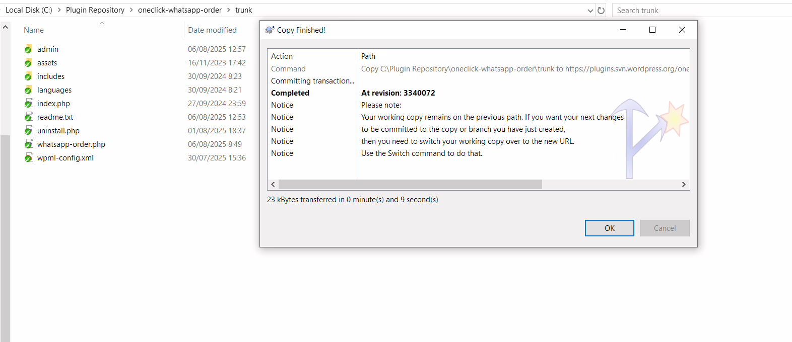
Task: Open the address bar history dropdown
Action: [590, 10]
